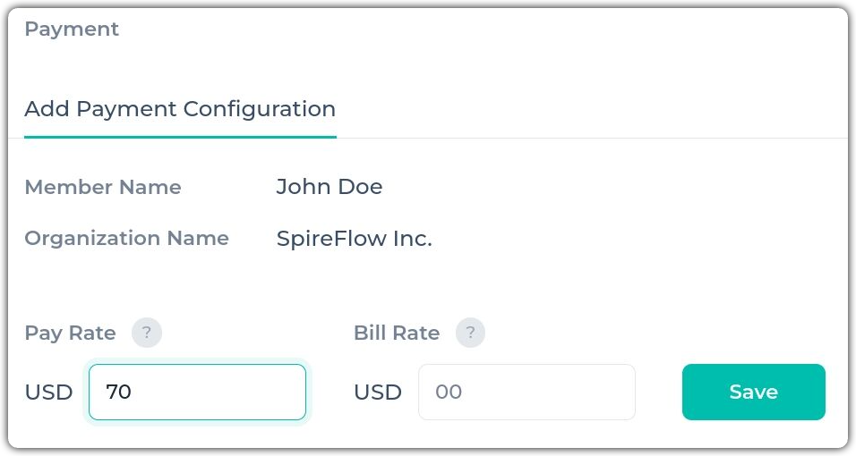The height and width of the screenshot is (456, 856).
Task: Click the Save button's white label text
Action: [x=753, y=392]
